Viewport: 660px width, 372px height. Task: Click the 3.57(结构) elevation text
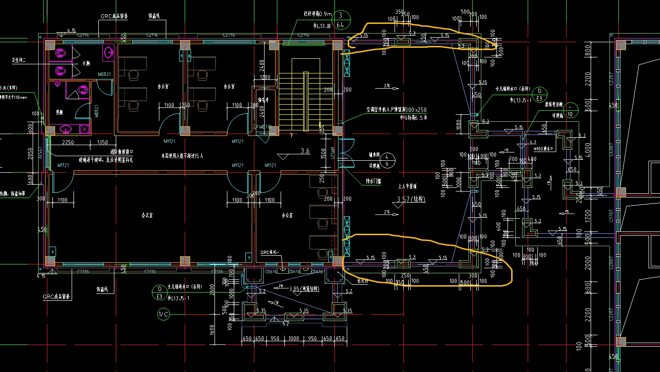click(411, 199)
